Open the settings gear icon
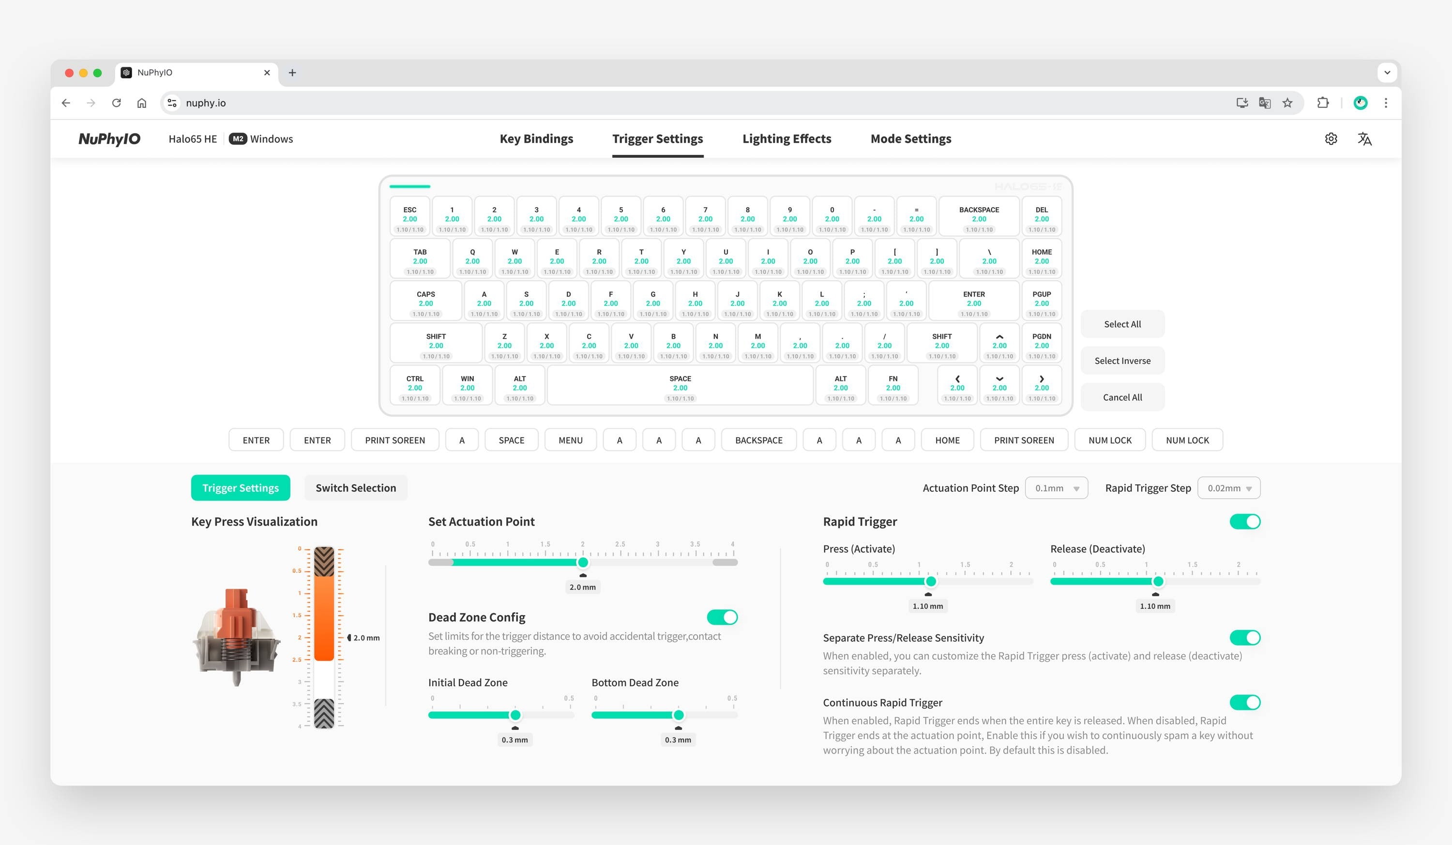 point(1331,139)
